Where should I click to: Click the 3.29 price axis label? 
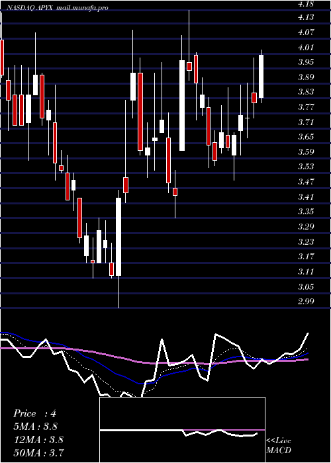[306, 226]
